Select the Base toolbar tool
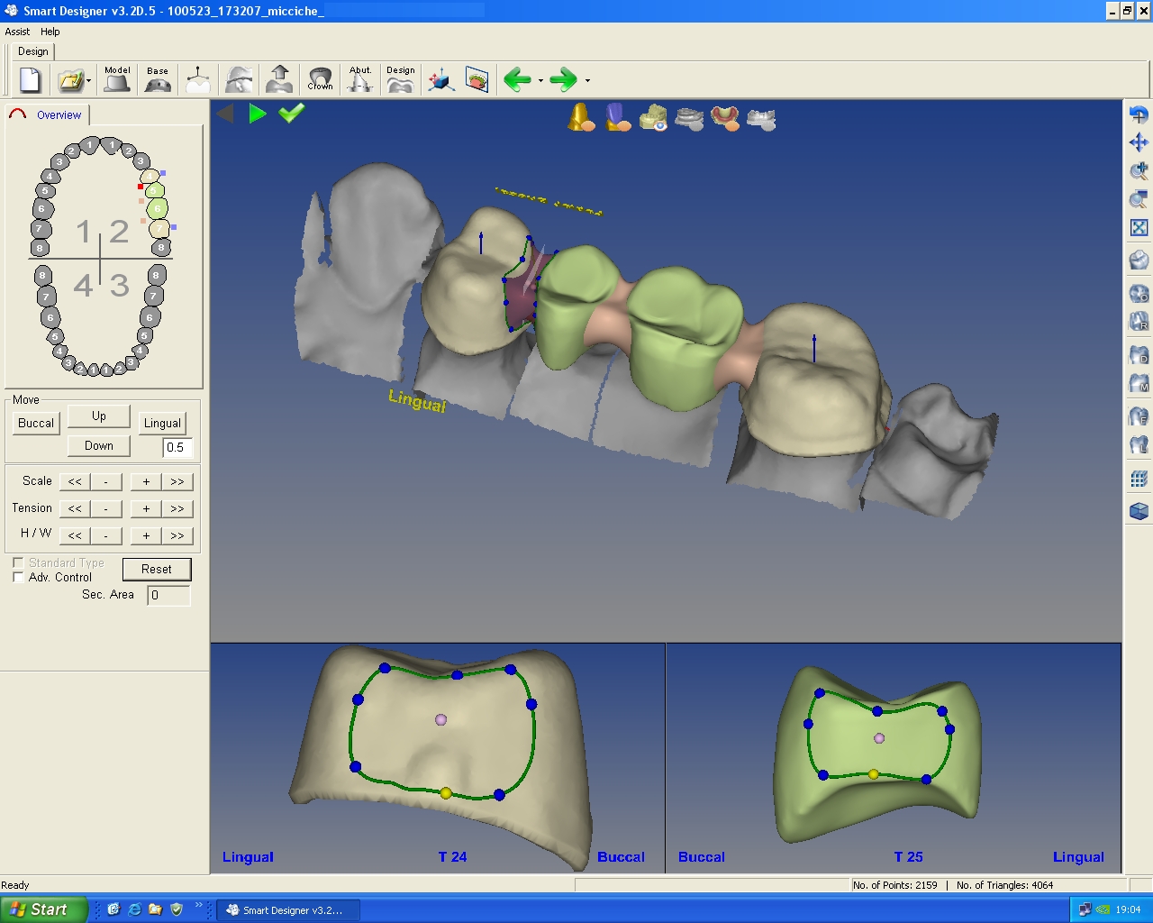 pyautogui.click(x=158, y=79)
